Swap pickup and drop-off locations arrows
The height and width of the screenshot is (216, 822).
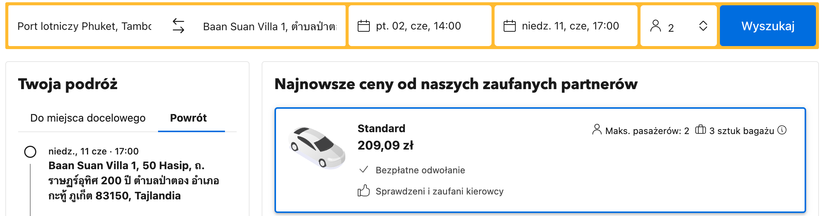pyautogui.click(x=178, y=26)
